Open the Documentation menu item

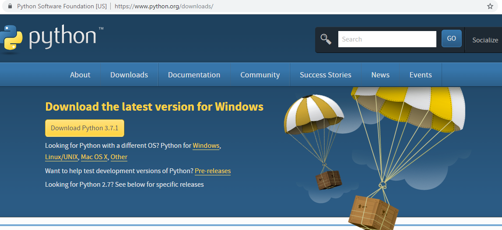pyautogui.click(x=194, y=74)
